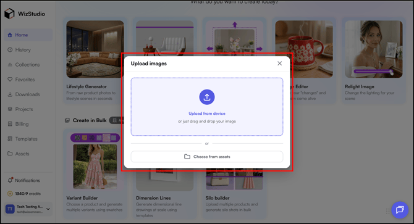Click the Assets folder icon in sidebar
414x224 pixels.
pos(10,154)
